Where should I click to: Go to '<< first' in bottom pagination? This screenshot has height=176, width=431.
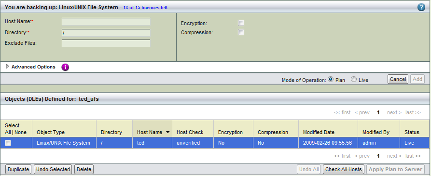[x=342, y=156]
